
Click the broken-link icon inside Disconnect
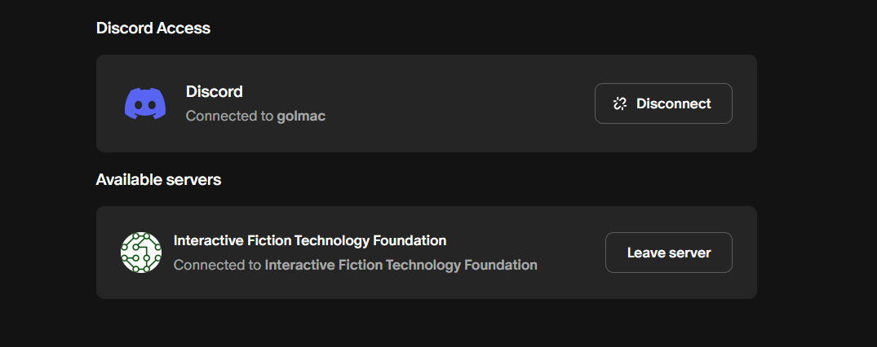click(x=620, y=103)
